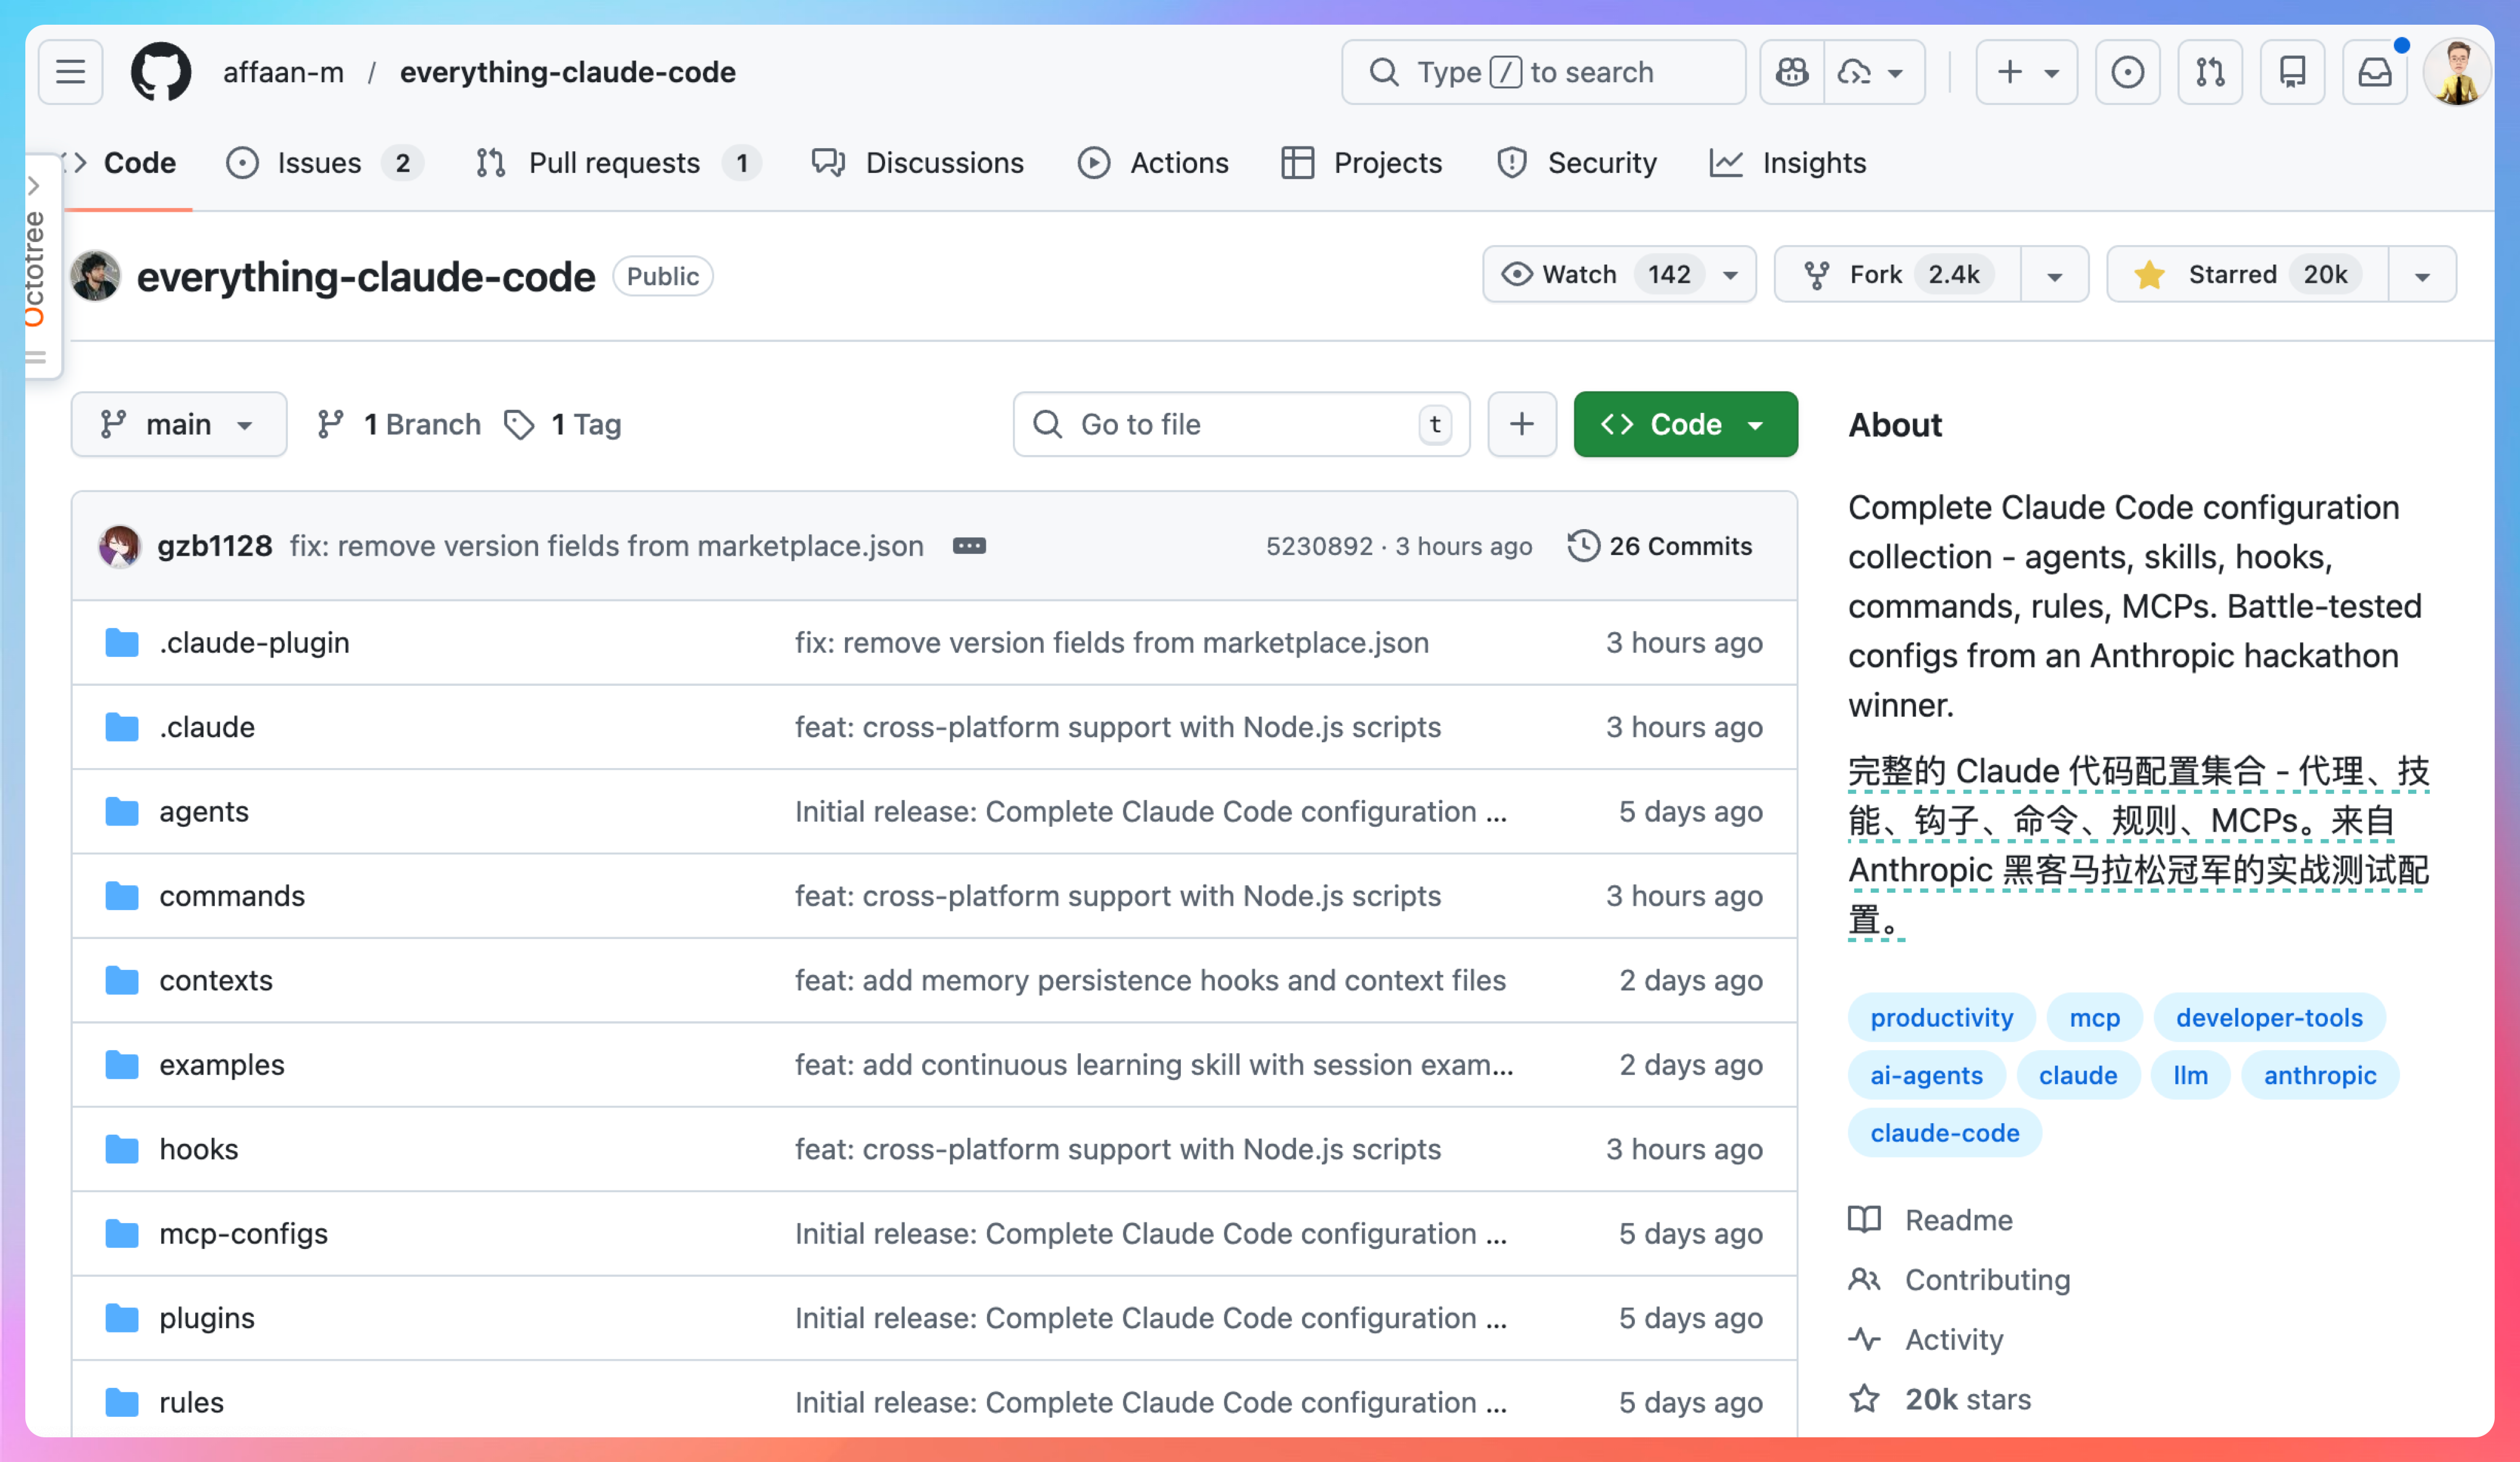This screenshot has height=1462, width=2520.
Task: Focus the Go to file search field
Action: (x=1240, y=424)
